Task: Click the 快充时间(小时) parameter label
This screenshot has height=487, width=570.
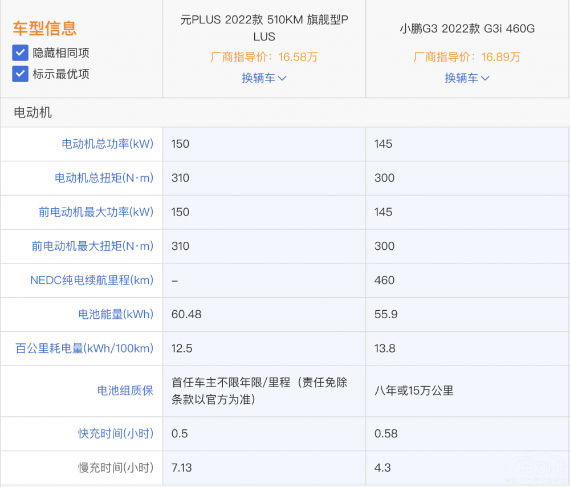Action: point(116,433)
